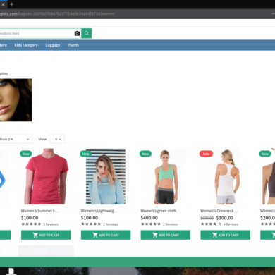Click the struck-through $600.00 old price

[207, 218]
